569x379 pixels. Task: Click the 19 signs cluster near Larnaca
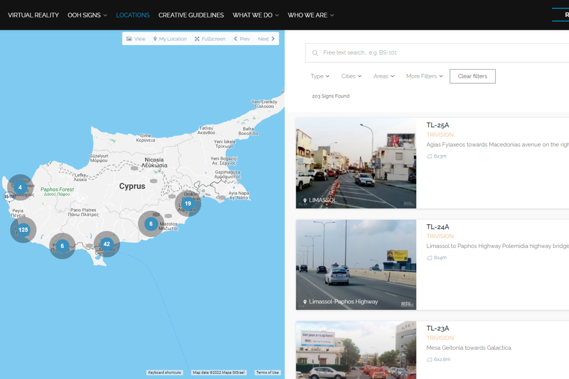[188, 203]
